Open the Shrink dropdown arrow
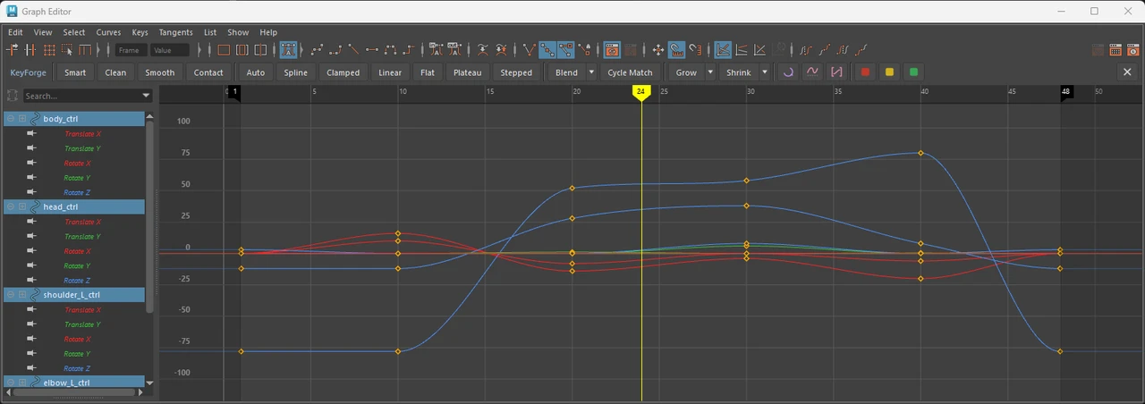Screen dimensions: 1145x404 pos(764,72)
